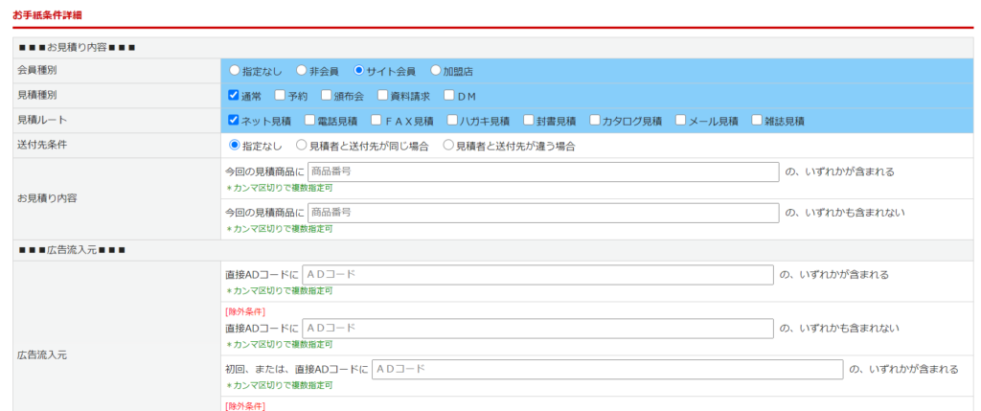Toggle ＦＡＸ見積 checkbox
This screenshot has width=981, height=411.
tap(376, 121)
